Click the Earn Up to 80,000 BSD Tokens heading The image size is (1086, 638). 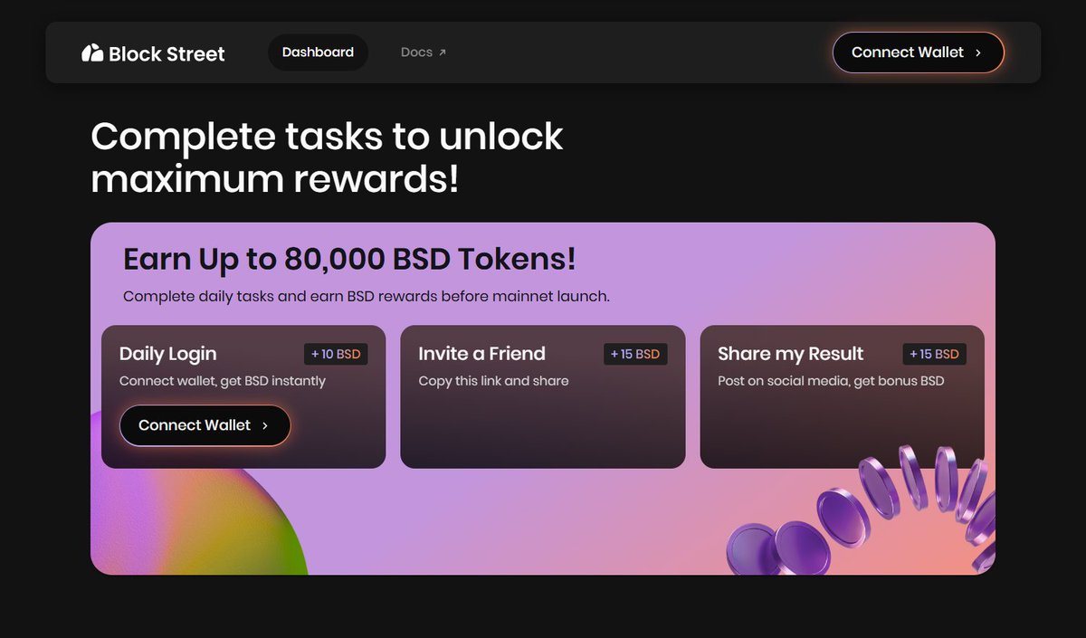click(349, 260)
